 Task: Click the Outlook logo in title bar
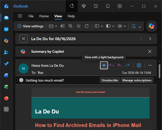(6, 6)
